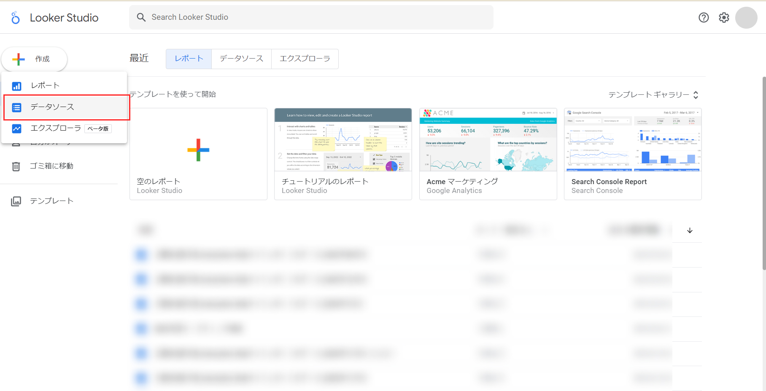Screen dimensions: 766x391
Task: Open the Search Console Report template
Action: (x=633, y=154)
